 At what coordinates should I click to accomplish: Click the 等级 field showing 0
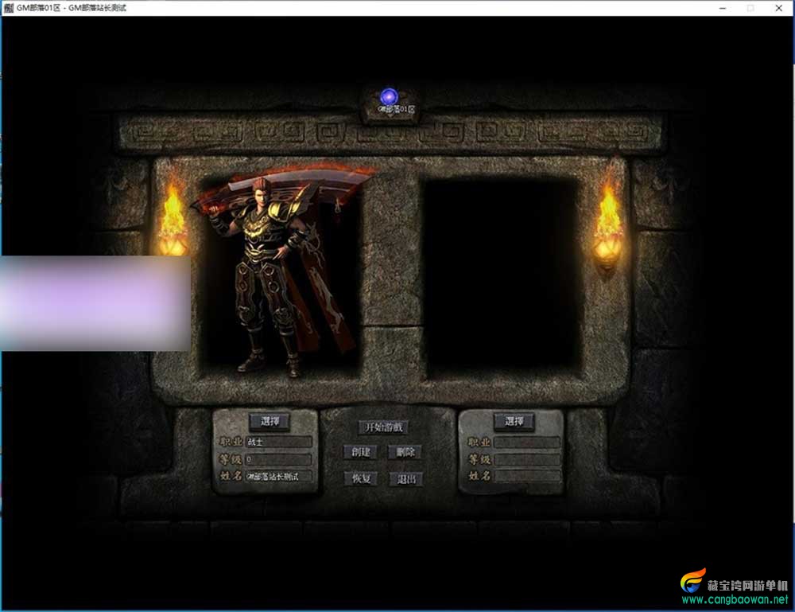coord(278,459)
